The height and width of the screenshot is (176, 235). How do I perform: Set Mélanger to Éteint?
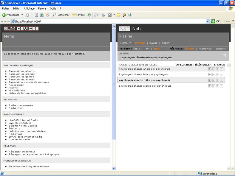pos(190,49)
